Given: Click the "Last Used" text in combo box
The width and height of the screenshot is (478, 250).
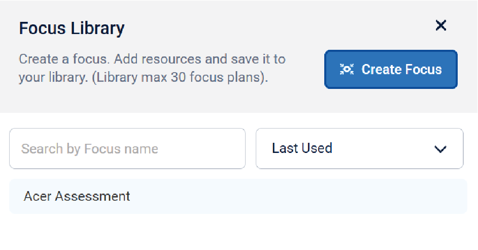Looking at the screenshot, I should pyautogui.click(x=302, y=148).
